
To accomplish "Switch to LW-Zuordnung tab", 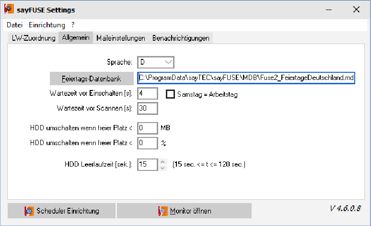I will click(34, 38).
